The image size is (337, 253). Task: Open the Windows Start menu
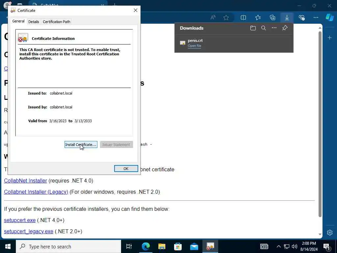click(x=8, y=246)
